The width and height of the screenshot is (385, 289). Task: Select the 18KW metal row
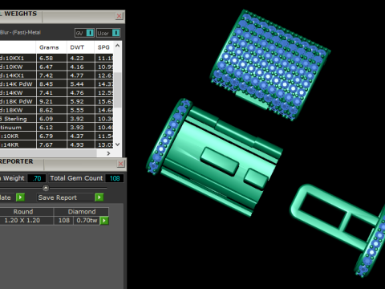[x=56, y=110]
